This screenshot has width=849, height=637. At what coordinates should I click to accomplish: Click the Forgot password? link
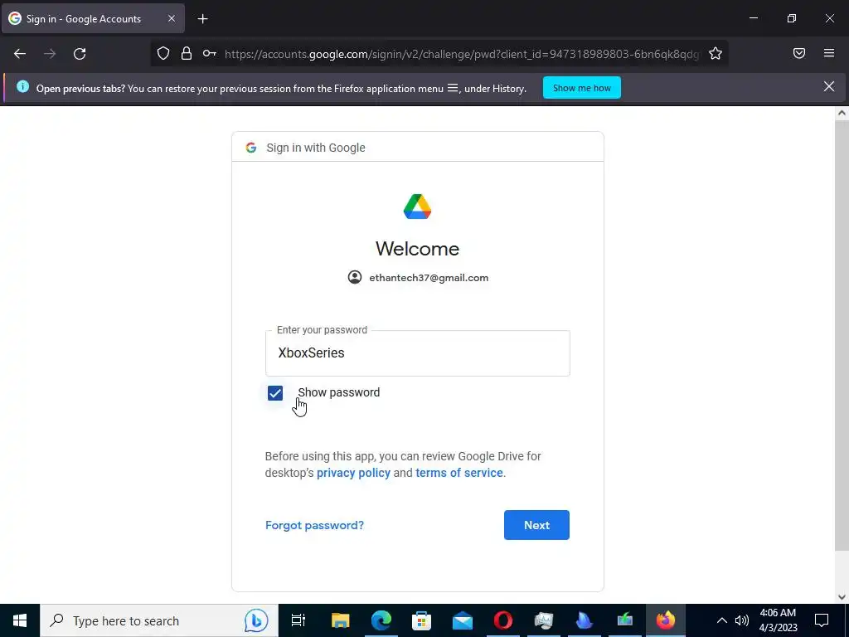click(x=314, y=525)
